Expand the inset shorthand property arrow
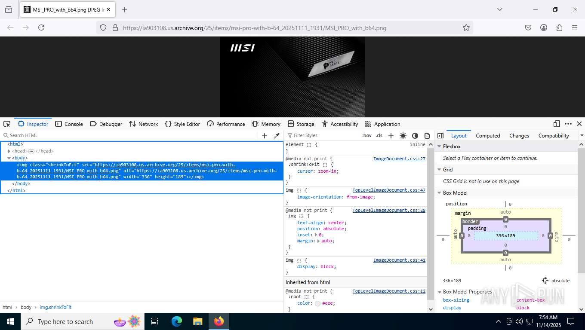The image size is (585, 330). (x=316, y=235)
